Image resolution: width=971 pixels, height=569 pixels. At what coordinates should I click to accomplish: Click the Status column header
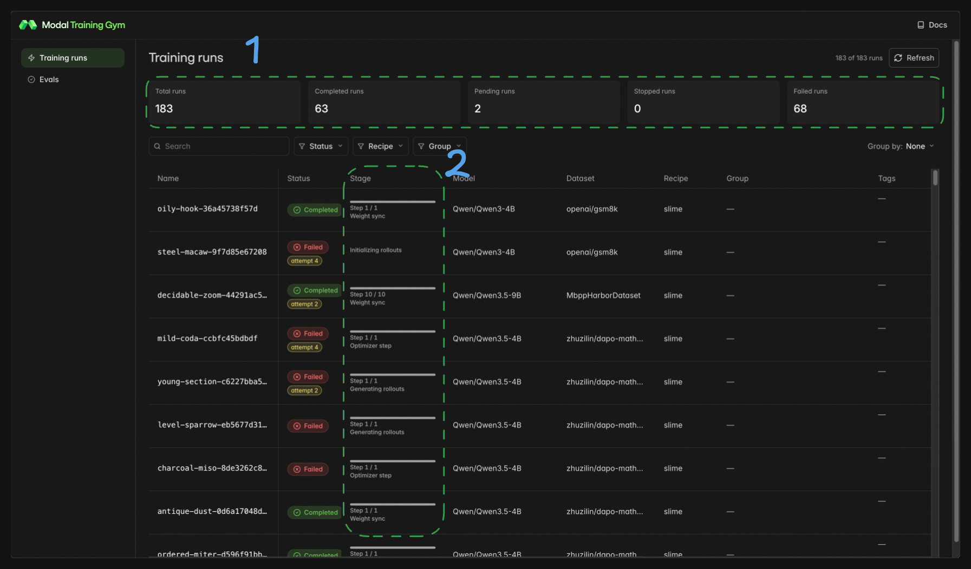(x=298, y=178)
